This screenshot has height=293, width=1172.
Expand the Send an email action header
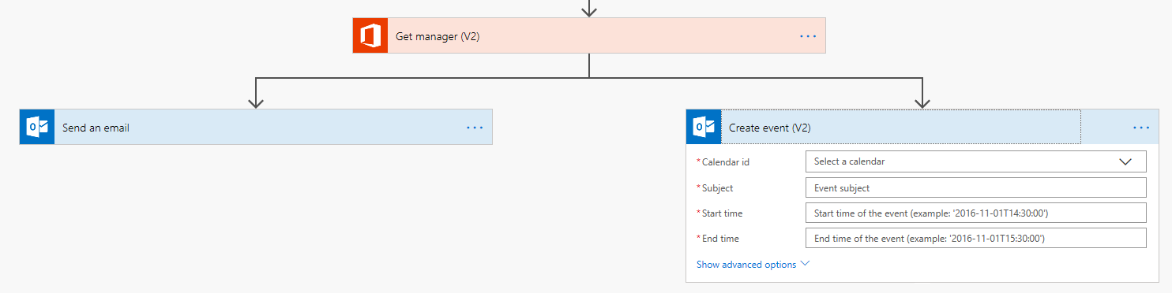pos(256,127)
